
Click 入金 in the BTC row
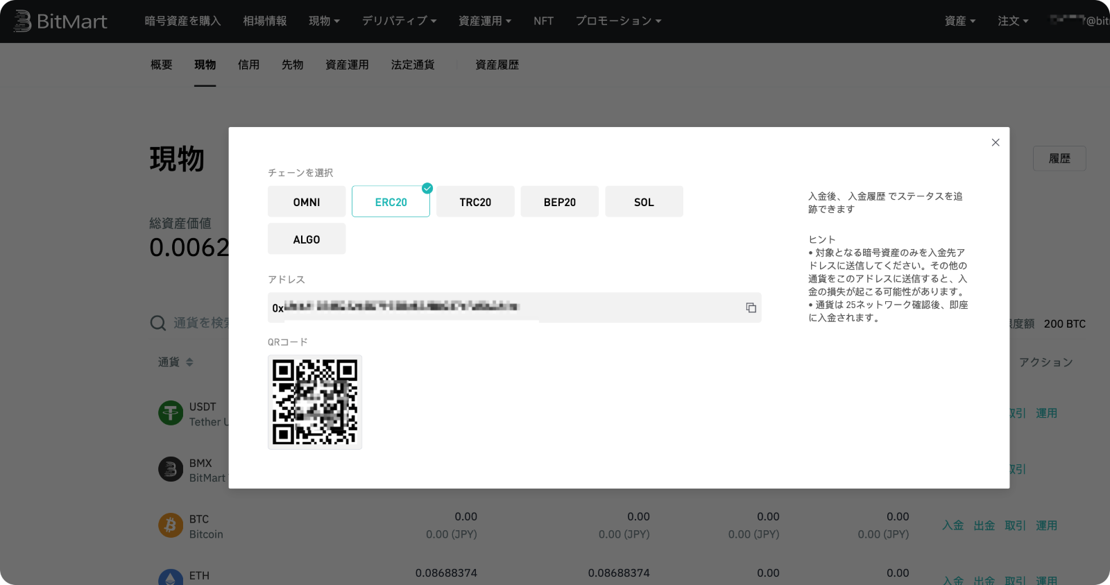pos(953,525)
